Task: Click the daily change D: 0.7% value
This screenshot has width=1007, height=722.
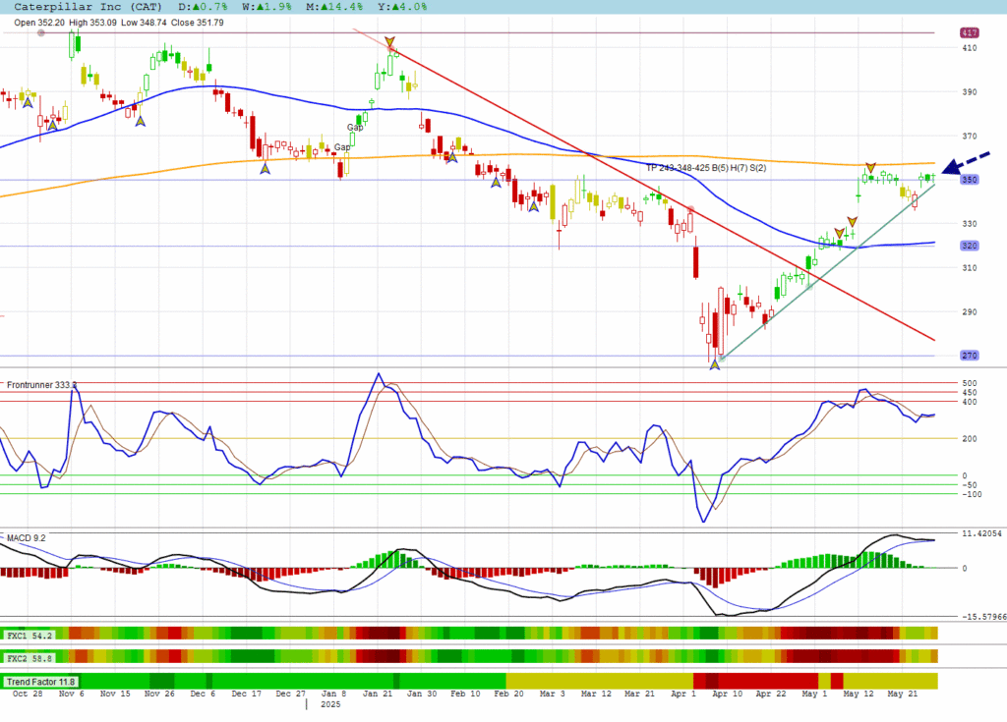Action: pyautogui.click(x=203, y=7)
